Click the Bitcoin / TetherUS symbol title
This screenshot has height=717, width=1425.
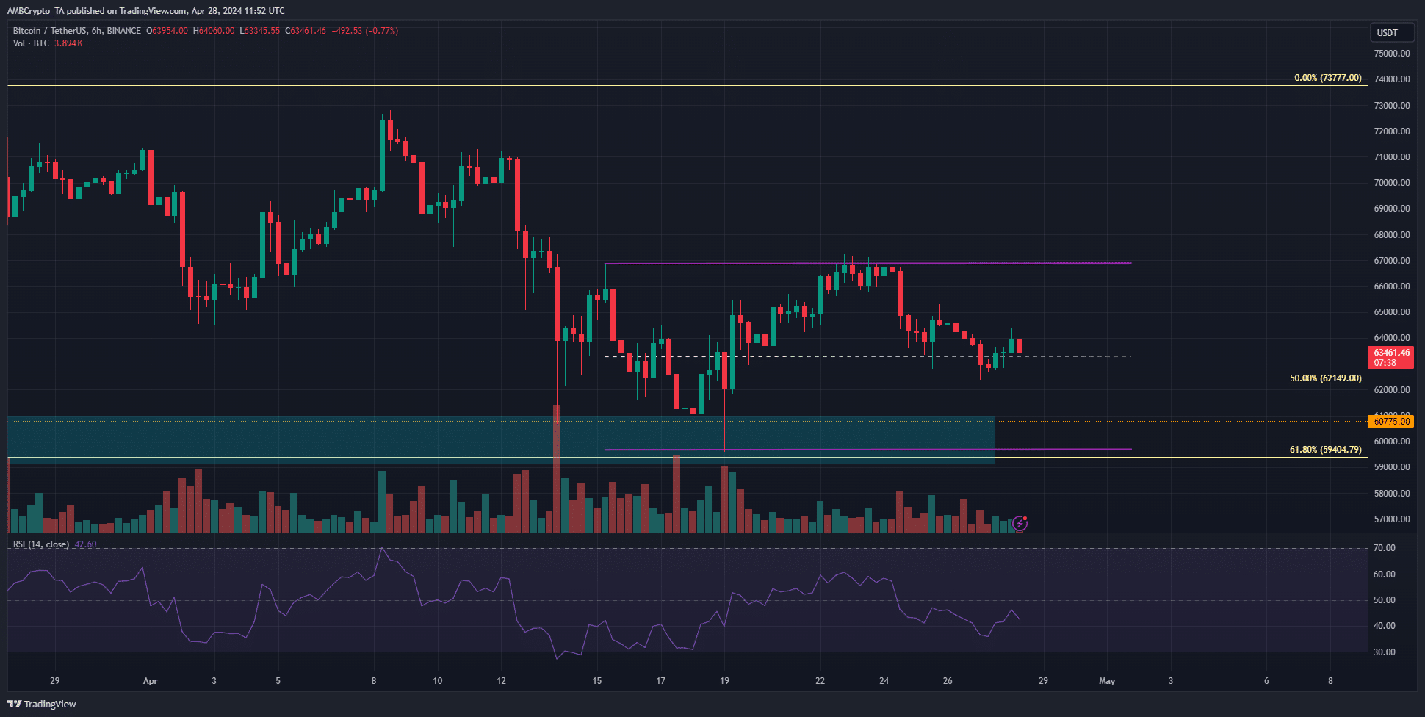[x=76, y=31]
